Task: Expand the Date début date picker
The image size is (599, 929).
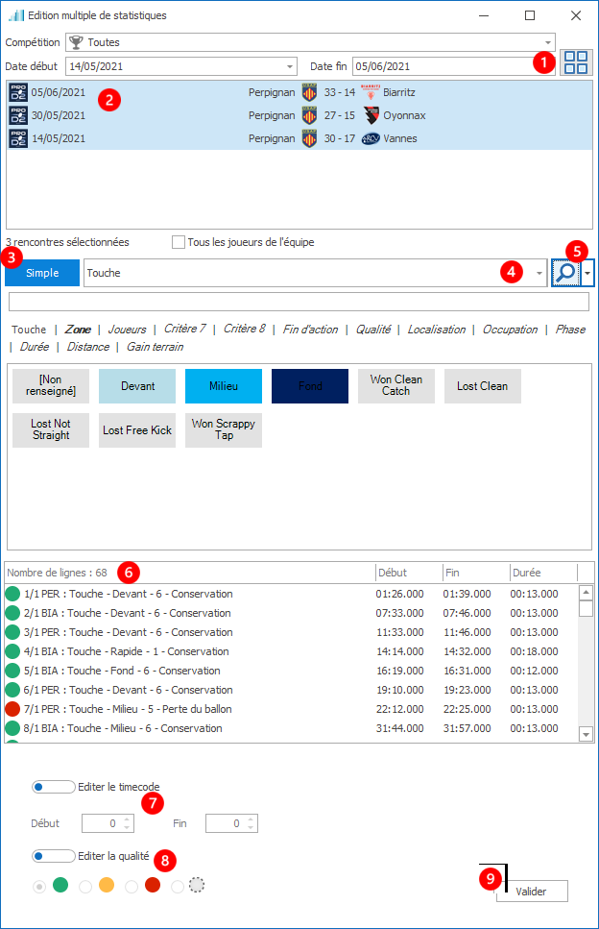Action: (290, 66)
